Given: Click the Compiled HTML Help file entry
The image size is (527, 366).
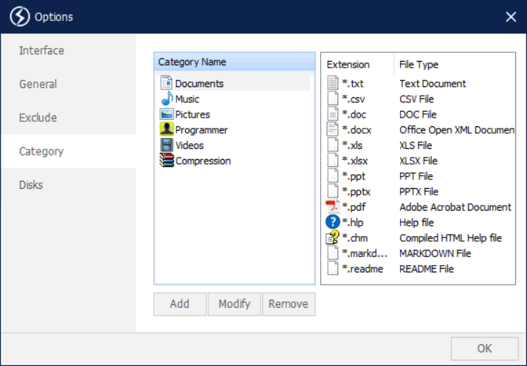Looking at the screenshot, I should [450, 238].
